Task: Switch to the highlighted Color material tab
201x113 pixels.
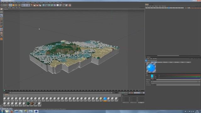Action: click(154, 62)
